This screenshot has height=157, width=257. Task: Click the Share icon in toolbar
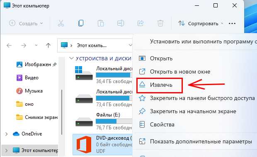pyautogui.click(x=141, y=24)
